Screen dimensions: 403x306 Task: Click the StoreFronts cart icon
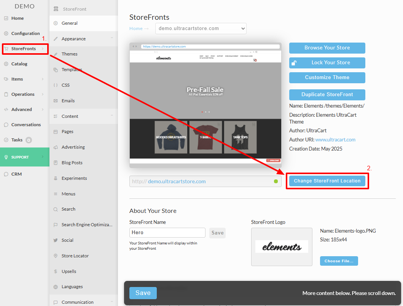6,49
